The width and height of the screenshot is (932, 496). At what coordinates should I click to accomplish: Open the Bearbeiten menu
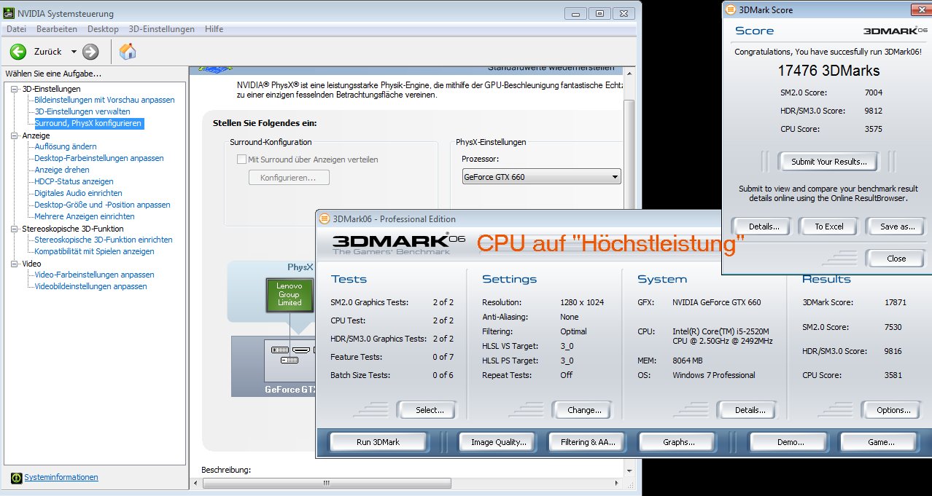point(57,29)
